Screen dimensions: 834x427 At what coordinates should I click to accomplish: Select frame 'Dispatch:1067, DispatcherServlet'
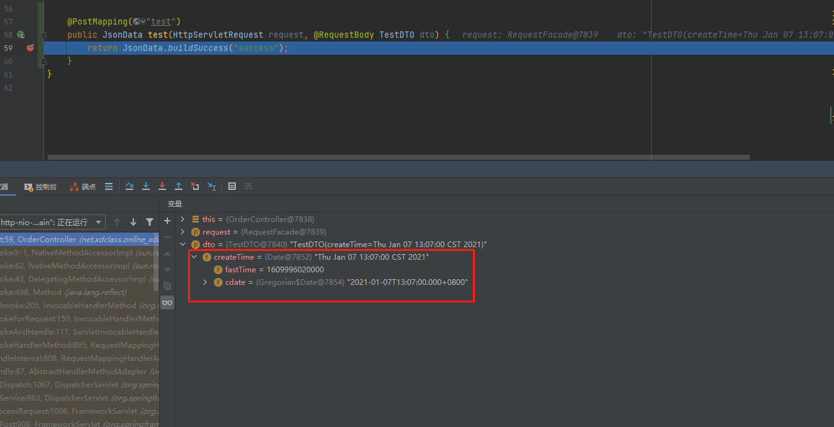[79, 385]
